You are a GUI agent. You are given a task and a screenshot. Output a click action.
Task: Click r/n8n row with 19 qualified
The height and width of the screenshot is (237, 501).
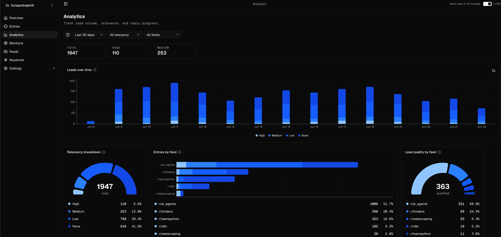(443, 226)
